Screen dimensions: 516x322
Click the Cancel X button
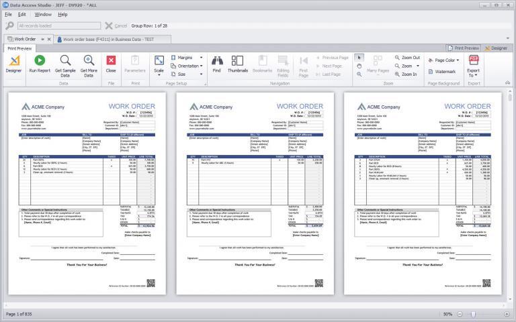click(109, 25)
